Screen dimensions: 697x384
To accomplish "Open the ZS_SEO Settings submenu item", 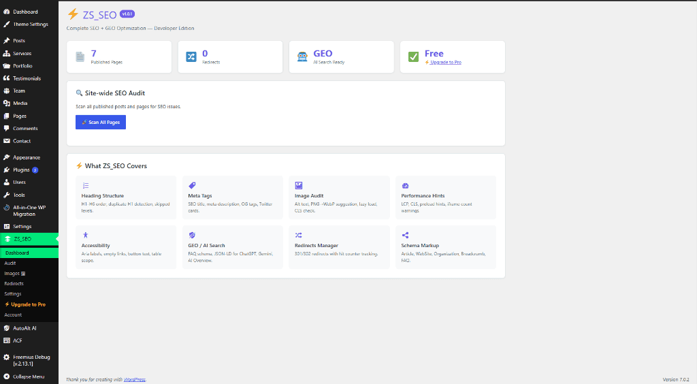I will pos(13,293).
